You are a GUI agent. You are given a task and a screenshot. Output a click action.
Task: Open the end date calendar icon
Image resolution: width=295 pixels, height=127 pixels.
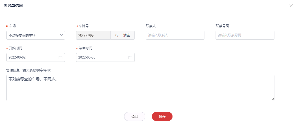point(130,57)
